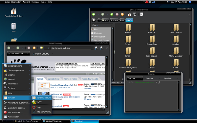Click the terminal window vertical scrollbar
The image size is (197, 123).
tap(178, 96)
